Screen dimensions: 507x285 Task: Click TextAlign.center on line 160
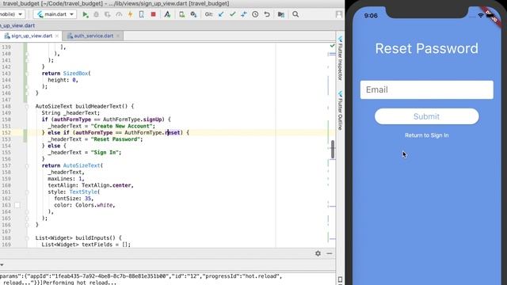(106, 185)
